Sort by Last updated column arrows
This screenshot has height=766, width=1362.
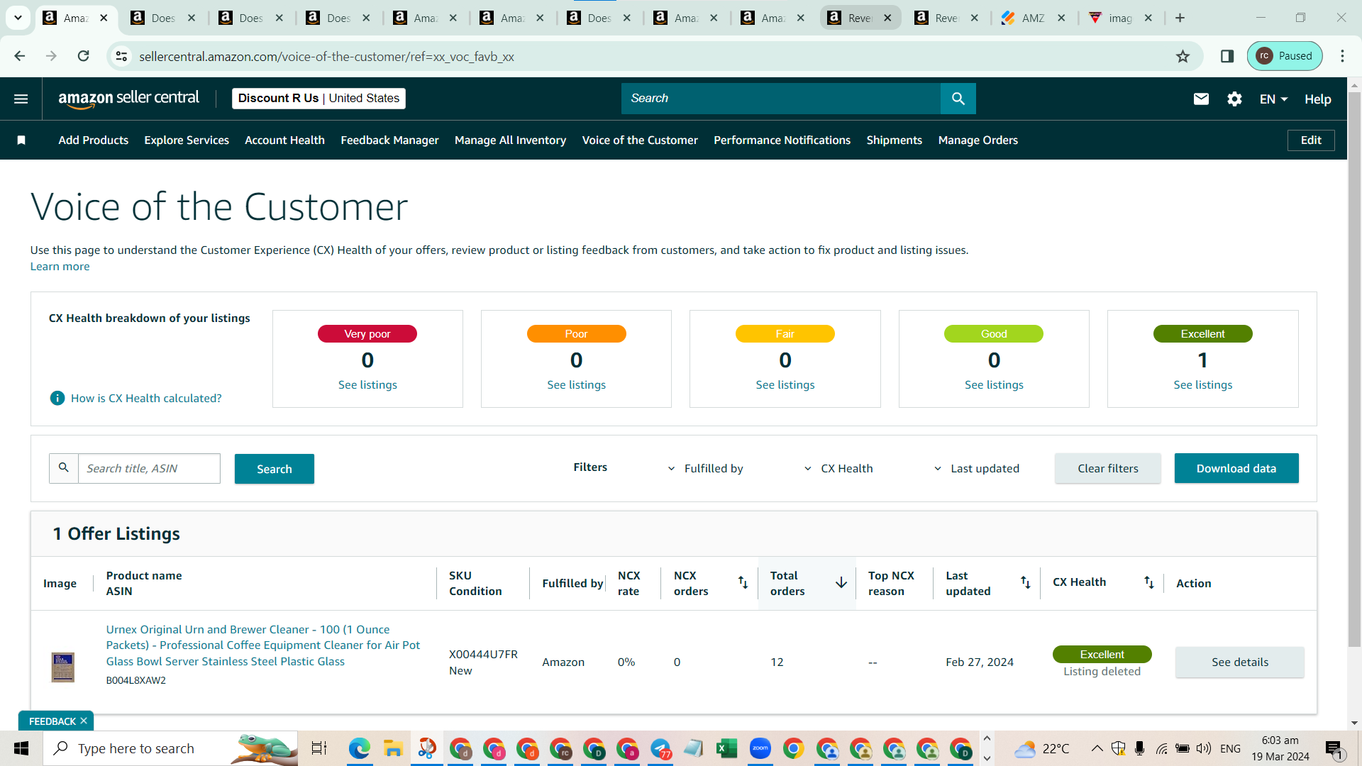pos(1026,583)
